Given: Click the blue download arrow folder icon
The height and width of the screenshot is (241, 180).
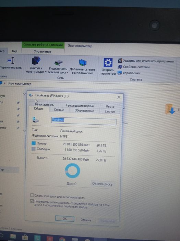Looking at the screenshot, I should [x=170, y=109].
